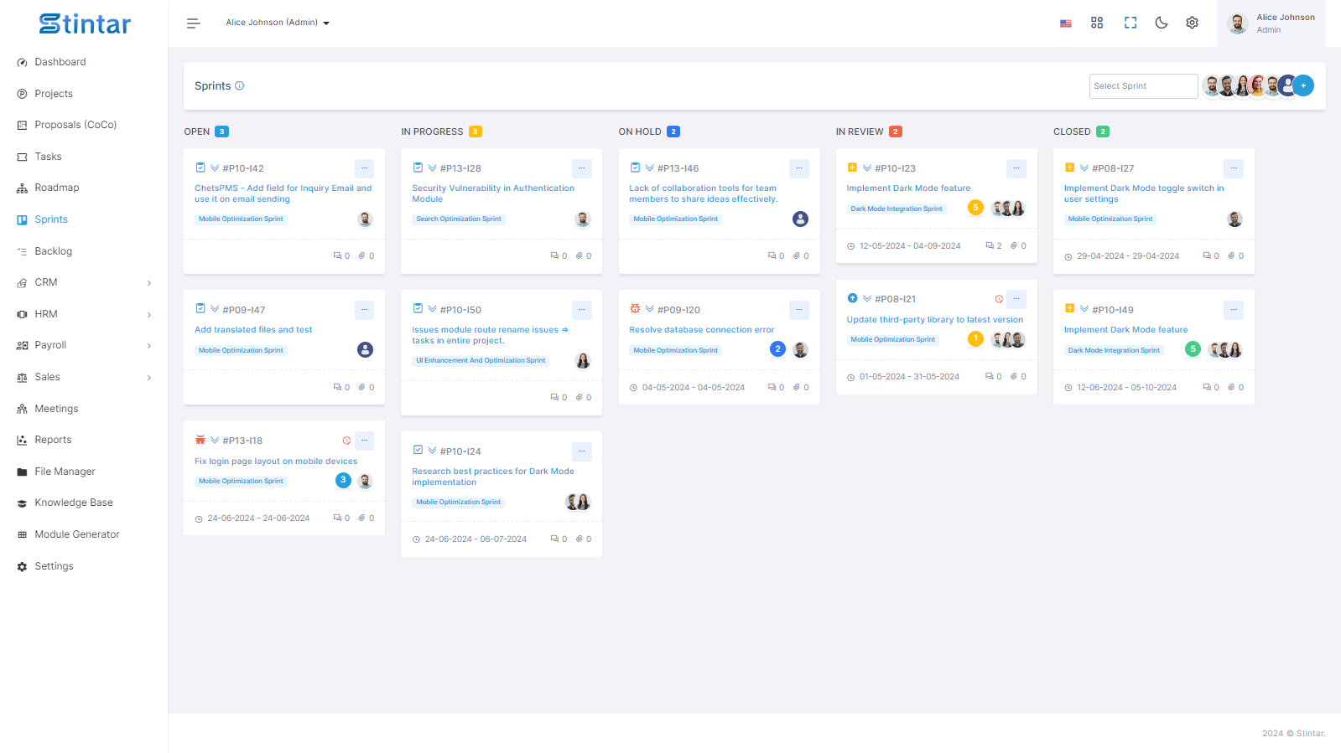
Task: Click the bug icon on card #P13-I18
Action: pos(200,440)
